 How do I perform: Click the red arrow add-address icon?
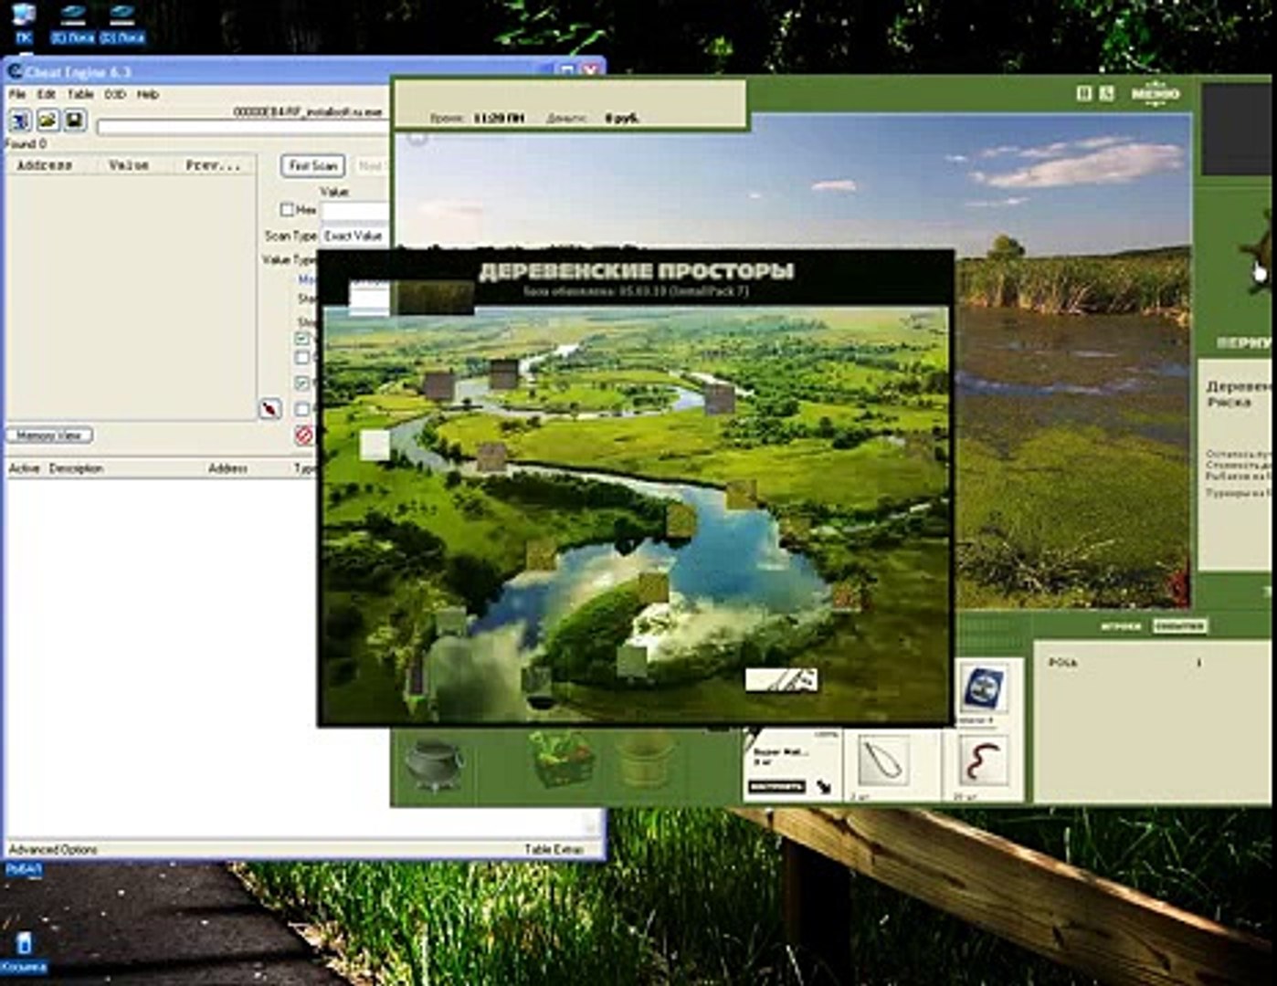tap(270, 409)
